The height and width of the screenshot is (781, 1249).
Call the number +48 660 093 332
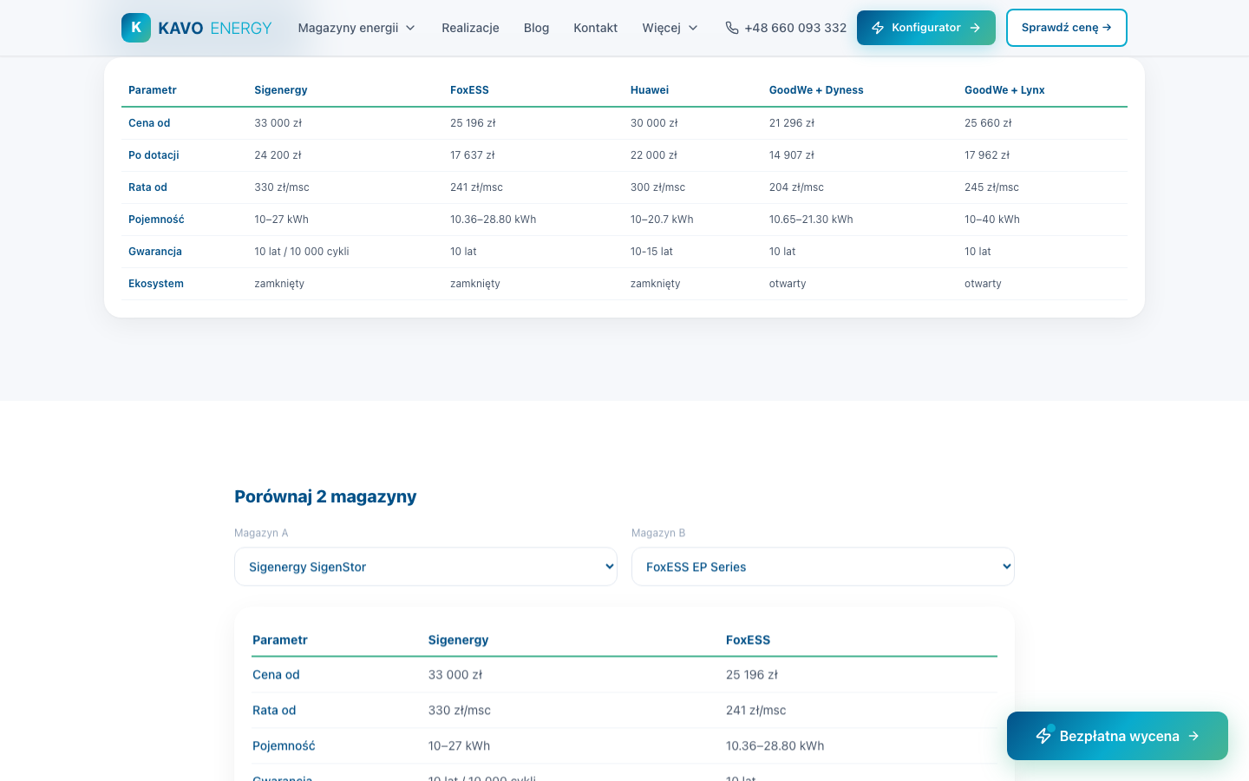[795, 28]
